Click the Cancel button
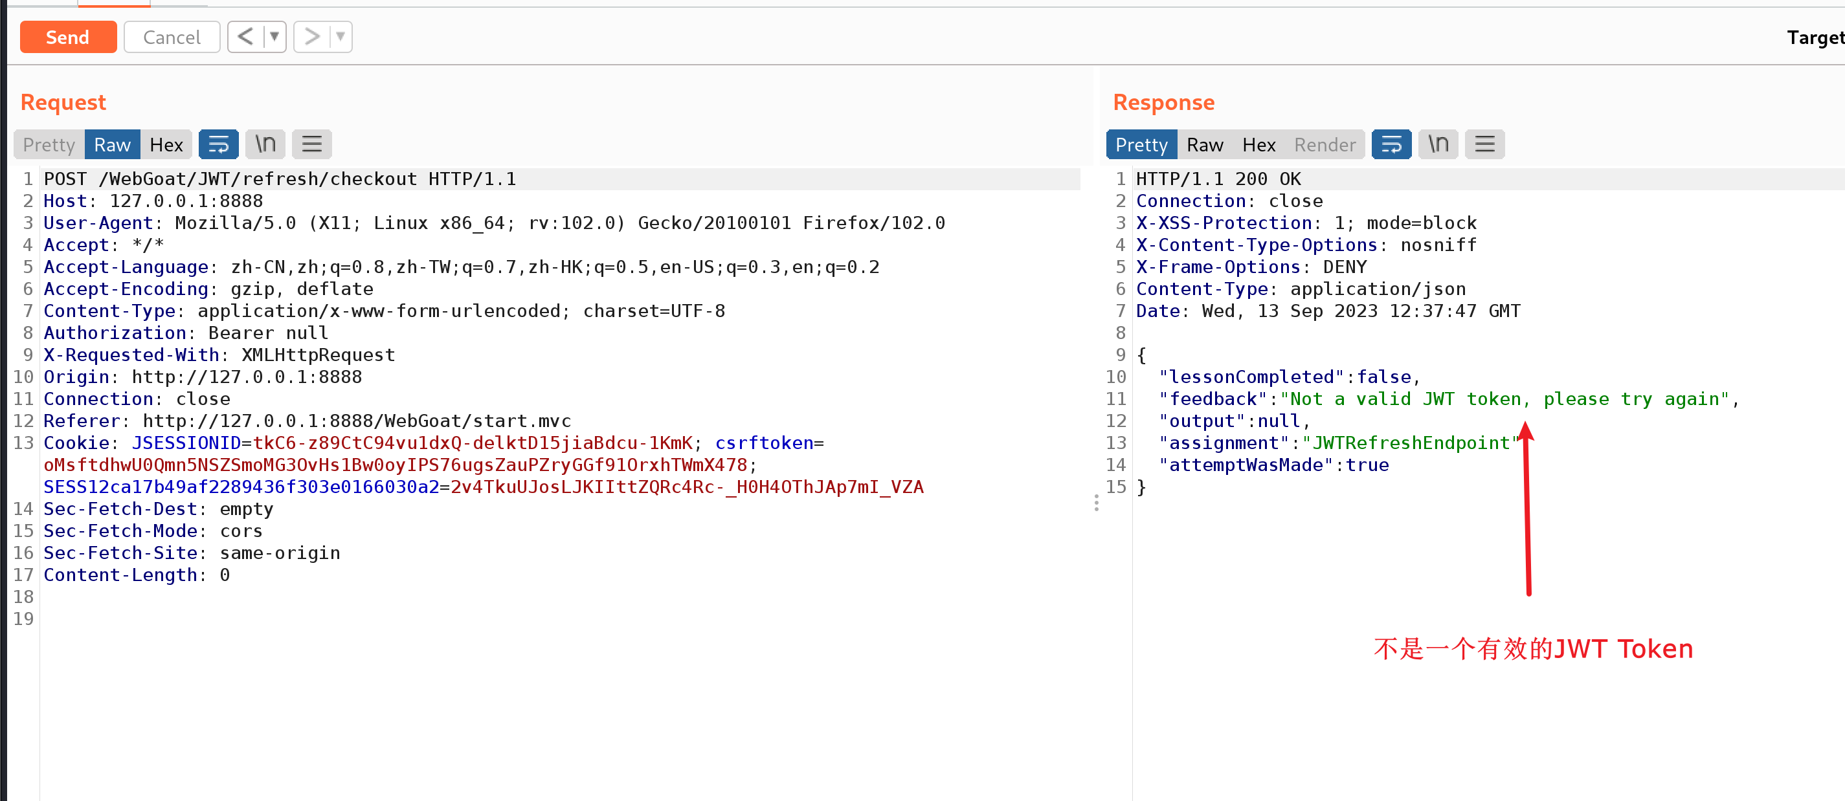This screenshot has height=801, width=1845. click(172, 38)
